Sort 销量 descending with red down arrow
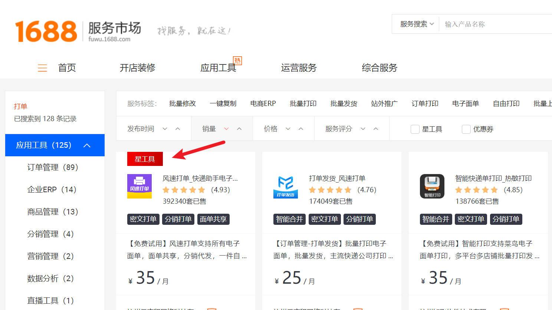552x310 pixels. click(226, 129)
